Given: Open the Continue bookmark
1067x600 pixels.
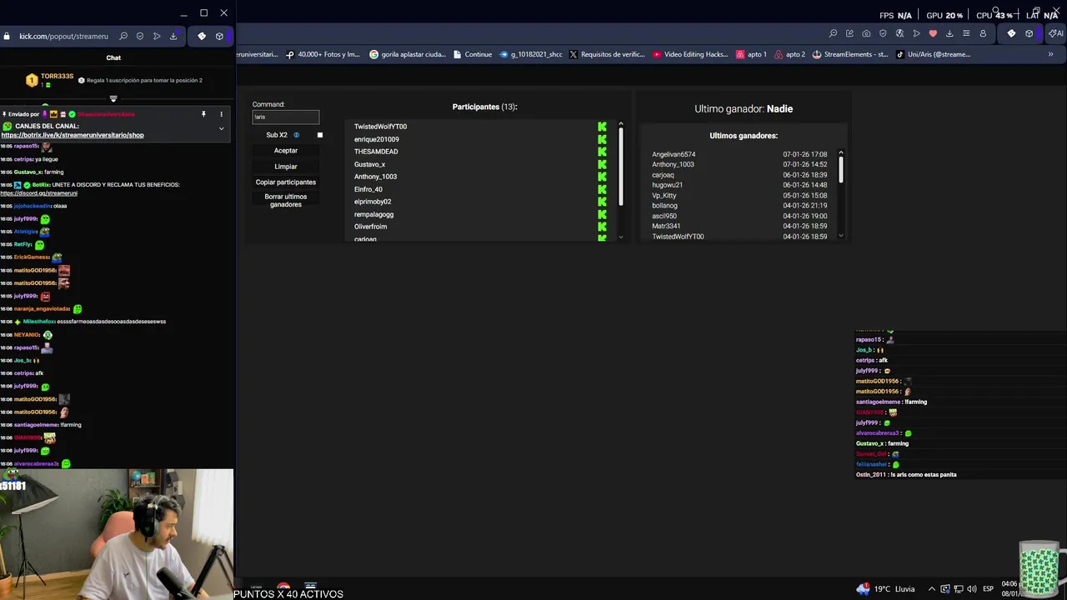Looking at the screenshot, I should (473, 54).
